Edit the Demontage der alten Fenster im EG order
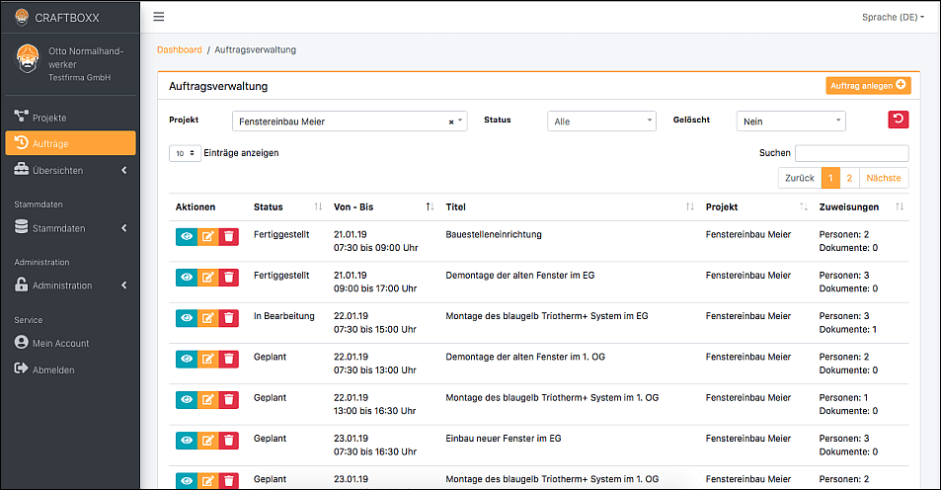This screenshot has height=490, width=941. click(x=207, y=278)
